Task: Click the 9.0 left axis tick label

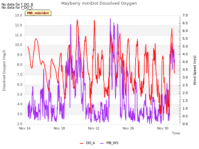Action: tap(20, 55)
